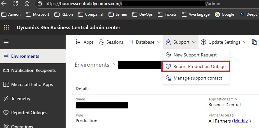Click the Google bookmark logo
The height and width of the screenshot is (128, 259).
(217, 14)
